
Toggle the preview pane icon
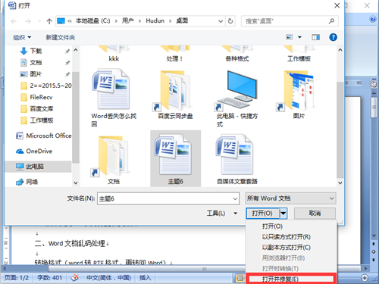315,37
